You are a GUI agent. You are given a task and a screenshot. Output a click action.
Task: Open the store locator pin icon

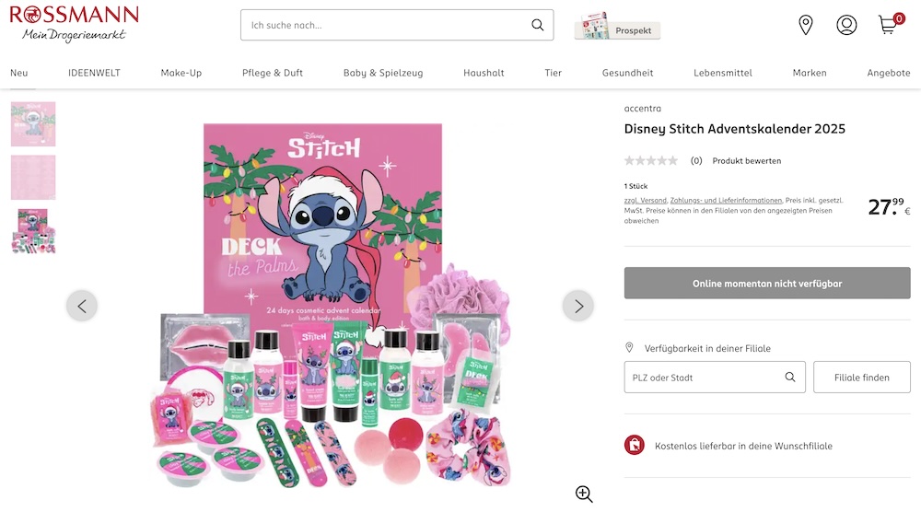coord(806,25)
